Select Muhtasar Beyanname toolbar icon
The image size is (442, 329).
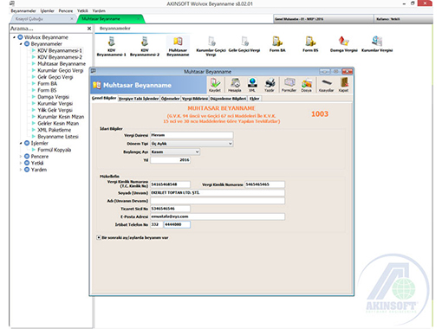178,46
